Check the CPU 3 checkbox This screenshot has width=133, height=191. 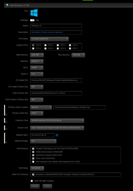70,45
